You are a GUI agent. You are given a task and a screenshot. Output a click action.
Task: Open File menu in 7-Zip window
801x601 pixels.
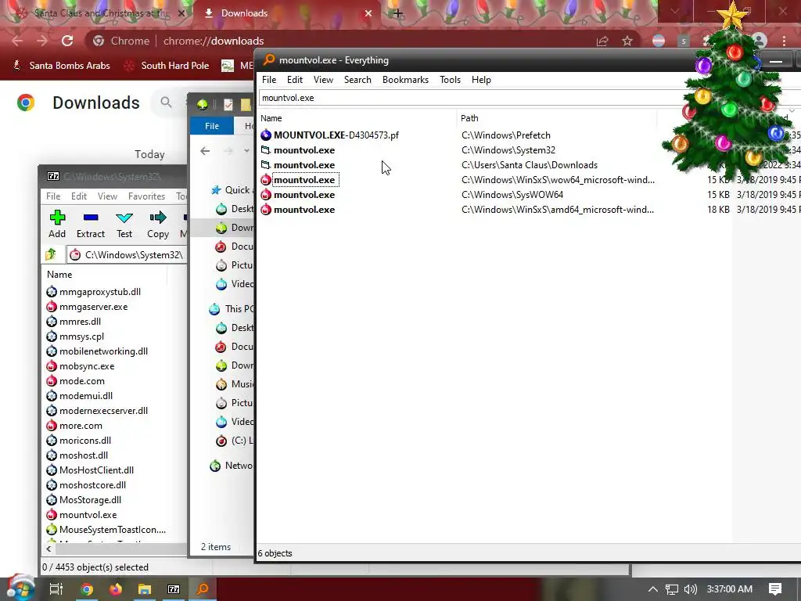click(x=53, y=196)
